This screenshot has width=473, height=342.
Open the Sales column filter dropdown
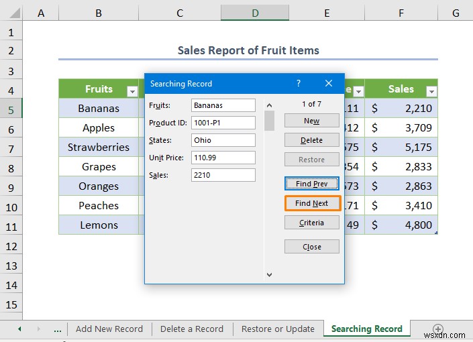coord(431,91)
